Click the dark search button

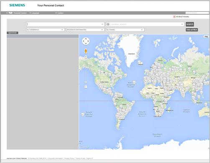190,24
